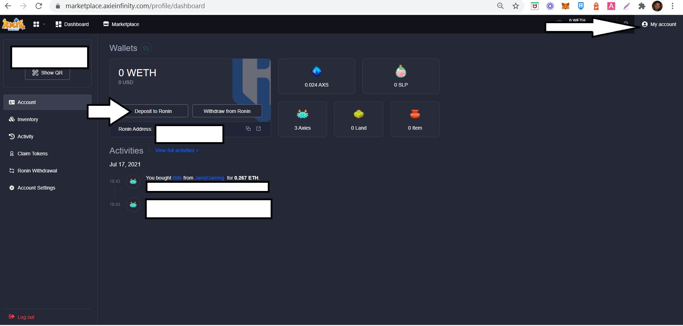Open the Extensions puzzle menu

(x=642, y=6)
